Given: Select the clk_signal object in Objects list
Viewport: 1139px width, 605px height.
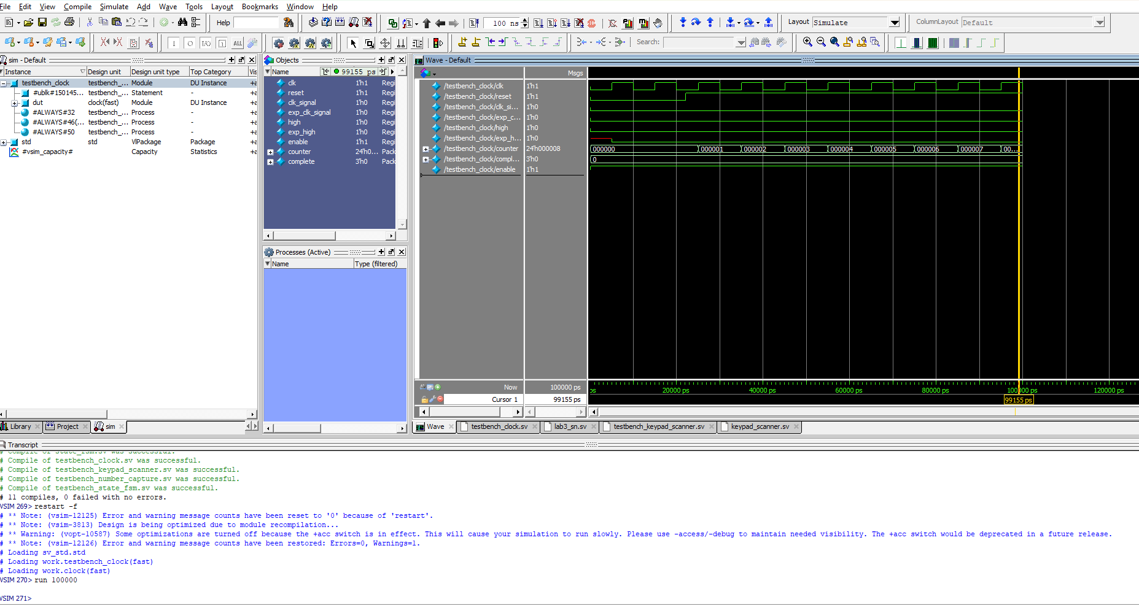Looking at the screenshot, I should pyautogui.click(x=301, y=102).
